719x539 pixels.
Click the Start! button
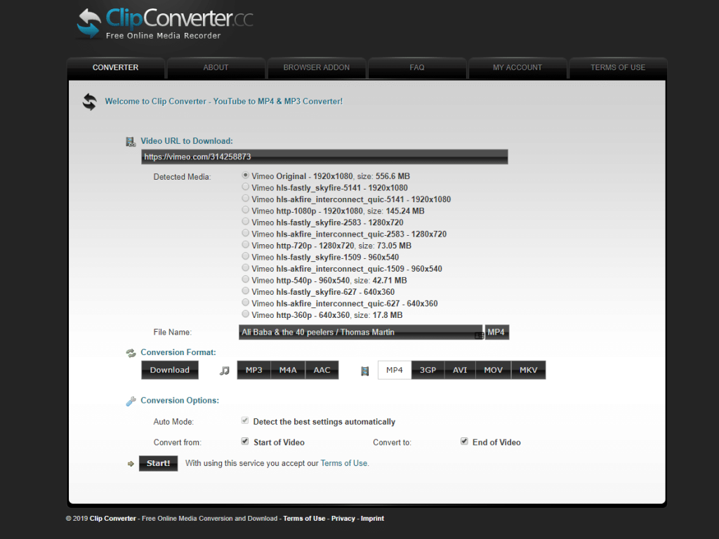(x=158, y=463)
